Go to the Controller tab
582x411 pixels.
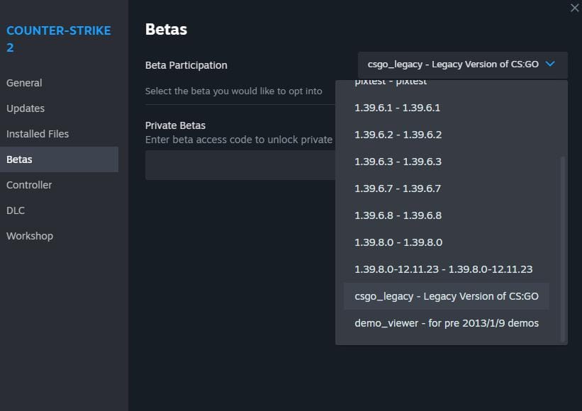click(x=29, y=185)
